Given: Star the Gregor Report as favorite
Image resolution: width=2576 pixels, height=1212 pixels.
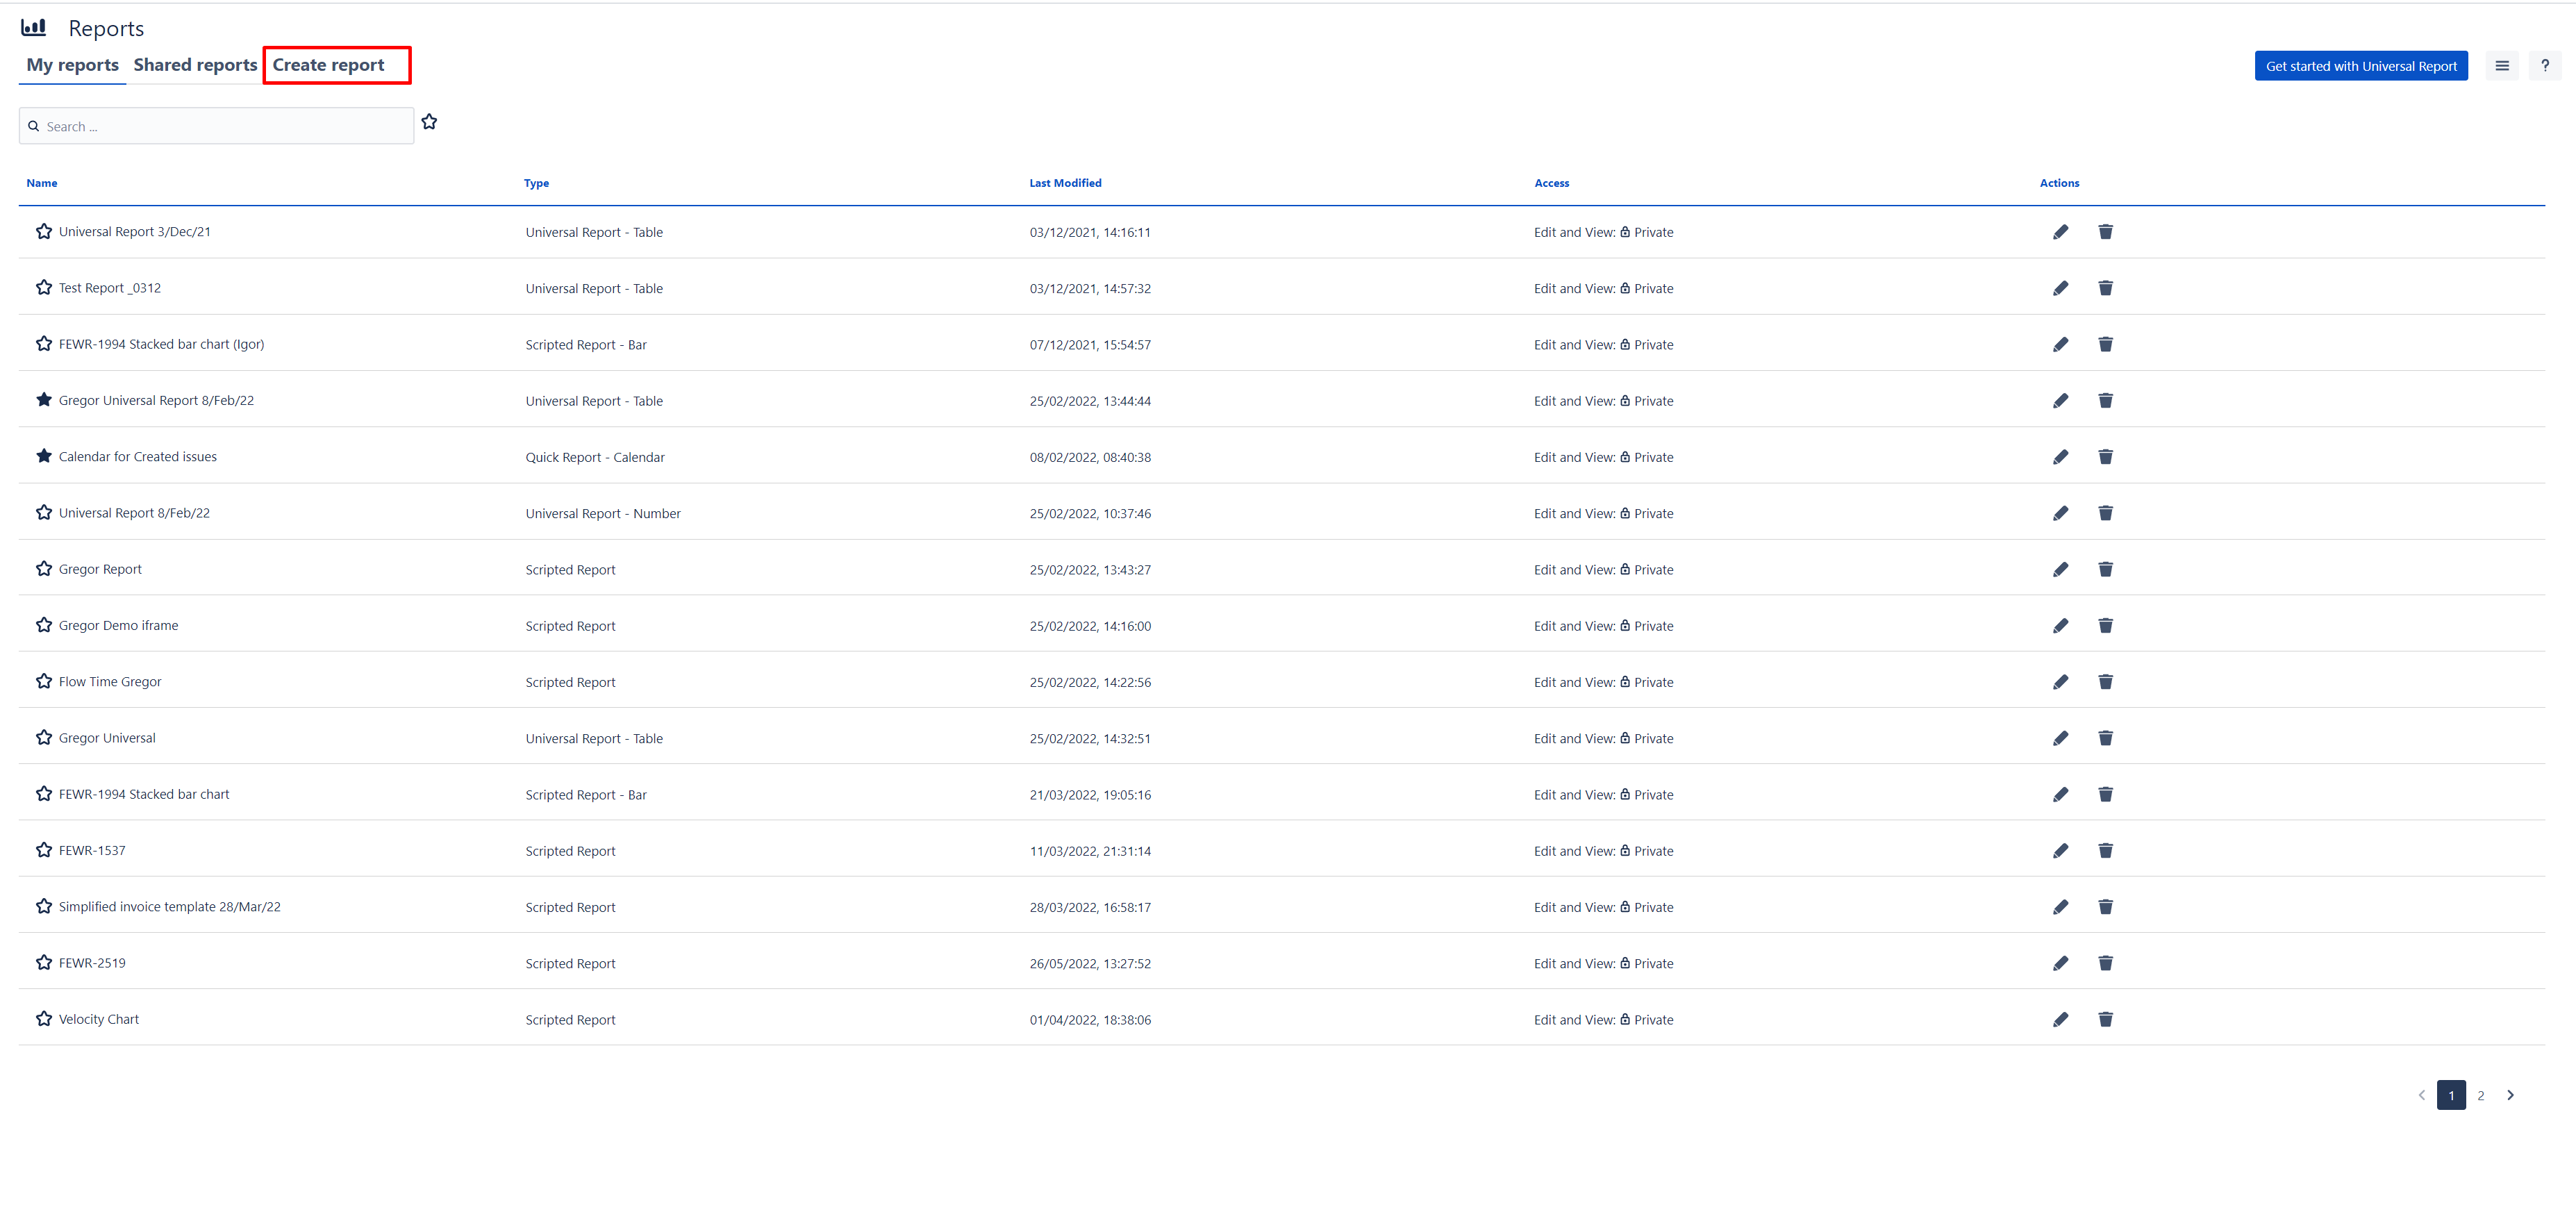Looking at the screenshot, I should (x=44, y=569).
